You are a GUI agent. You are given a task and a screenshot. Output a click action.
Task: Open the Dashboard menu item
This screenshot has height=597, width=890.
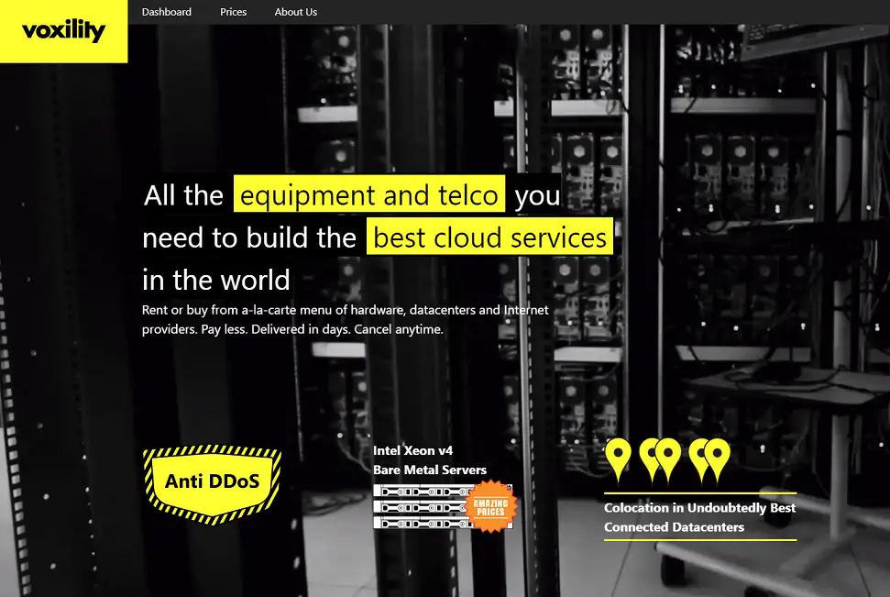(x=166, y=12)
